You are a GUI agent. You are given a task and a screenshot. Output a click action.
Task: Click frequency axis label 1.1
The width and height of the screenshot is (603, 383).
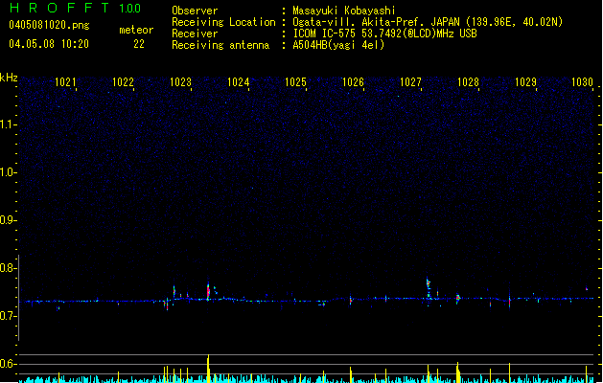(x=9, y=124)
